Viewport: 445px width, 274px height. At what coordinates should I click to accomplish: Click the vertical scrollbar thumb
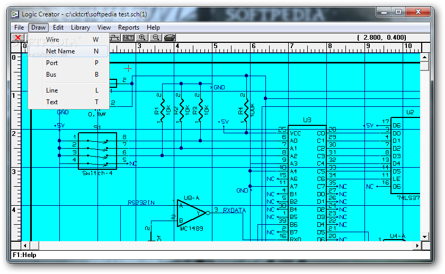click(x=424, y=66)
